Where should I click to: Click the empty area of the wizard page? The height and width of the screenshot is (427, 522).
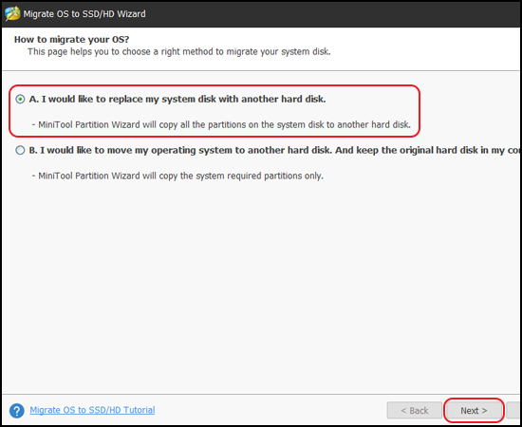[x=261, y=287]
